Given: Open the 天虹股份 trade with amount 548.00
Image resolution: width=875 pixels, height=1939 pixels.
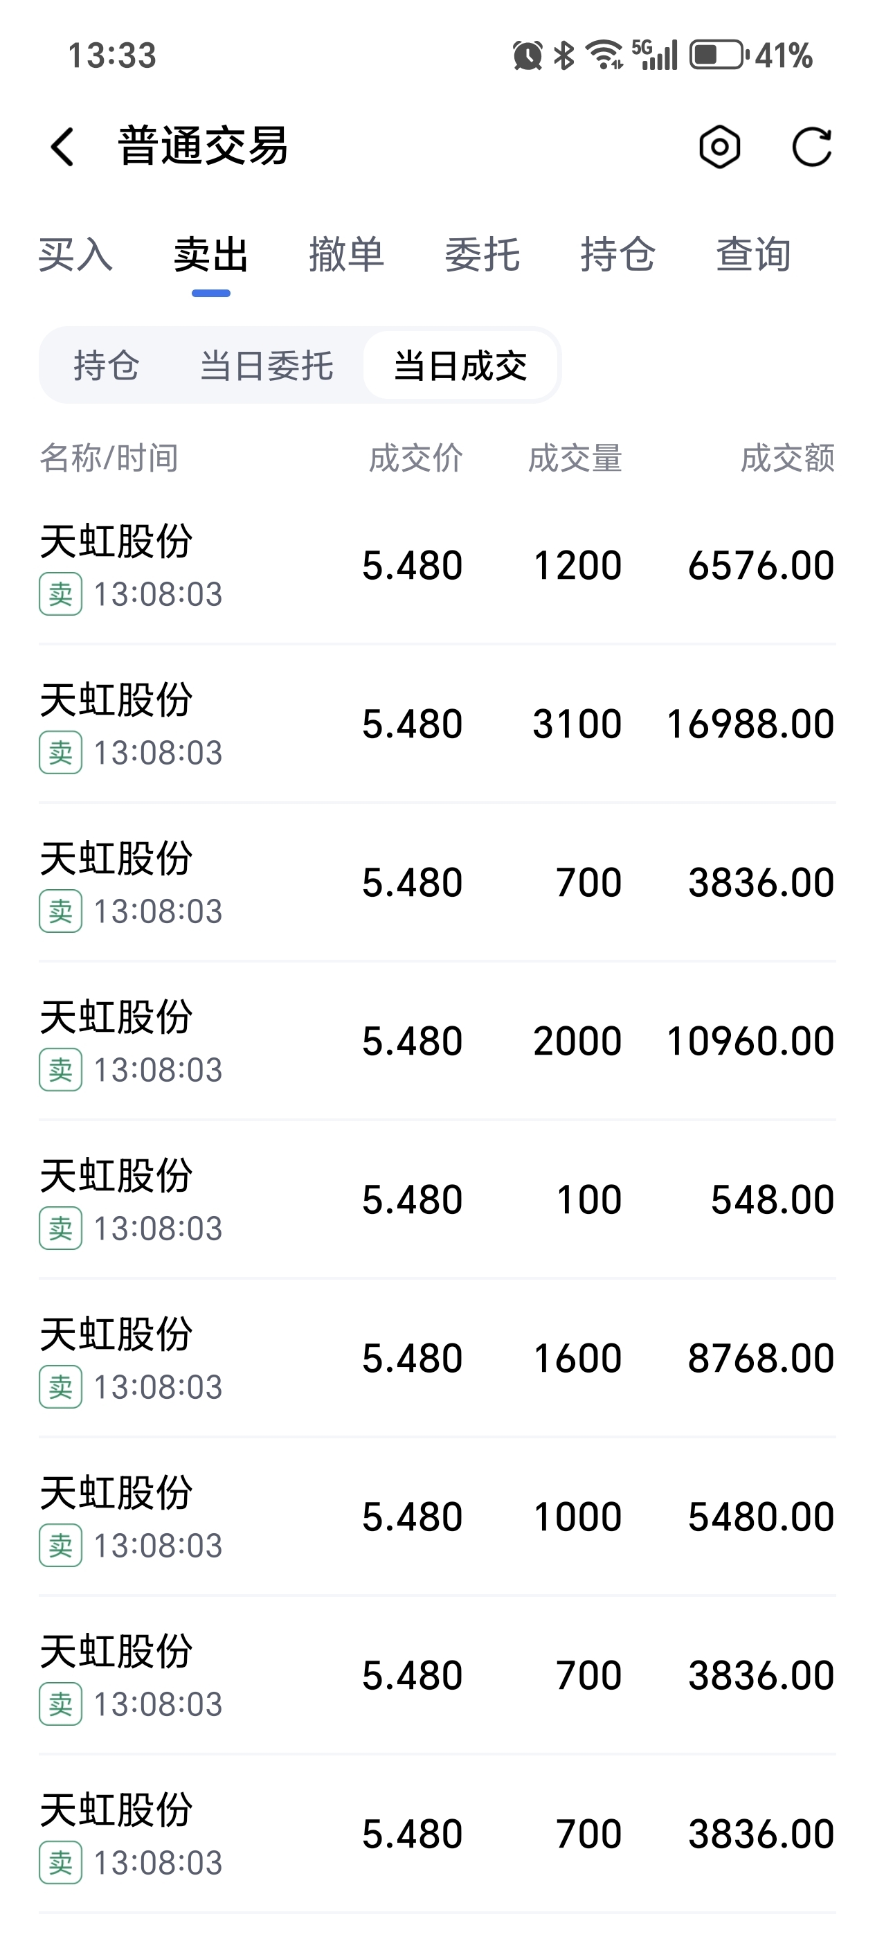Looking at the screenshot, I should [437, 1200].
